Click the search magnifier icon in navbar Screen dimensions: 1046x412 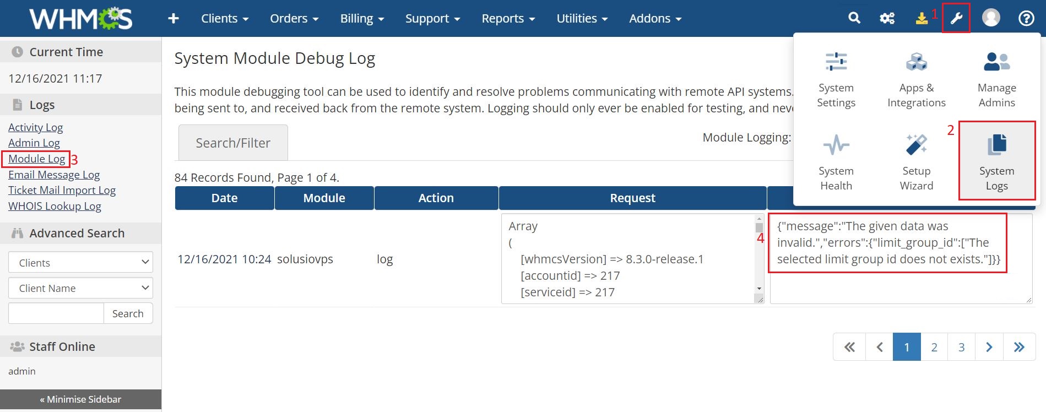[x=854, y=18]
